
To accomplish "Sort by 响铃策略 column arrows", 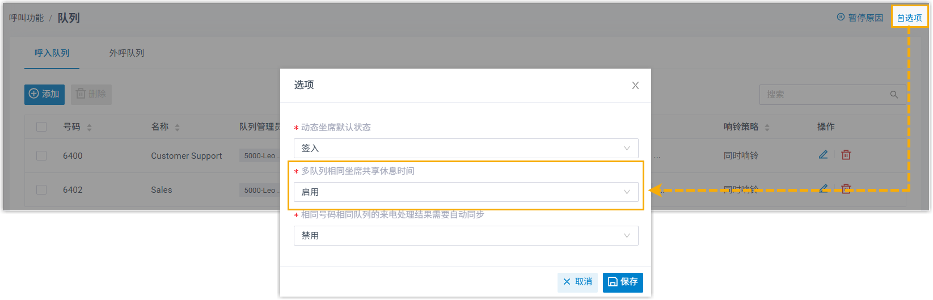I will [x=767, y=128].
